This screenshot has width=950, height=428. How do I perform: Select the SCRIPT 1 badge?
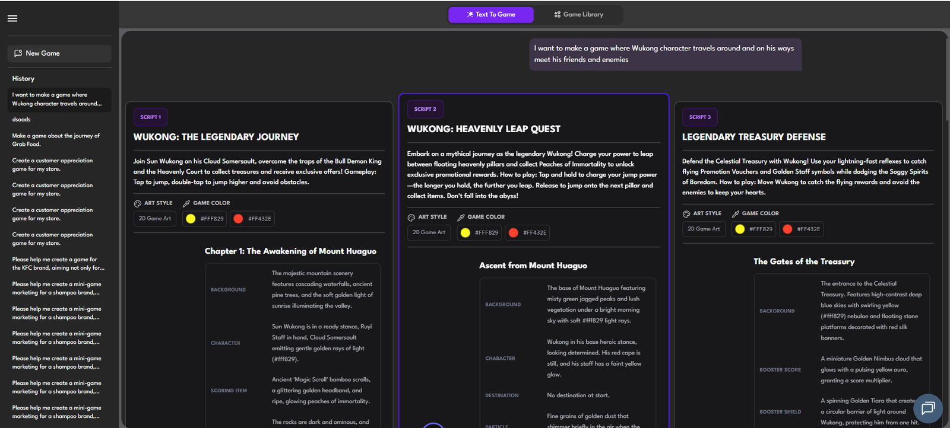[150, 117]
